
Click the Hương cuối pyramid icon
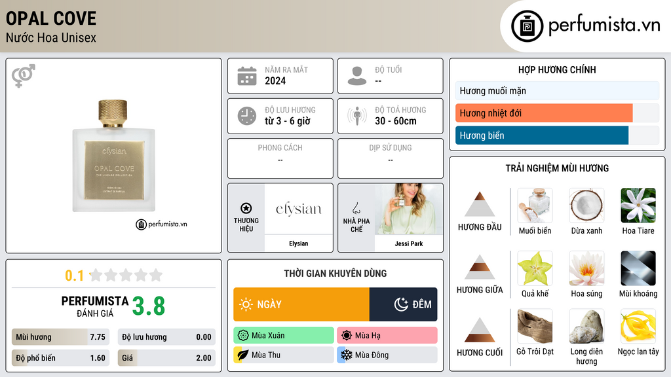pos(480,330)
